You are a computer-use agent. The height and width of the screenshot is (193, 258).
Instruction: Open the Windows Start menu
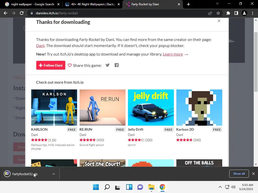pos(96,187)
